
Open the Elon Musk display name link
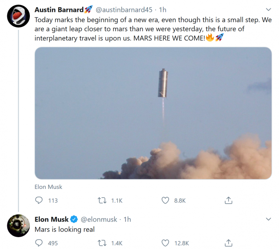click(x=51, y=219)
